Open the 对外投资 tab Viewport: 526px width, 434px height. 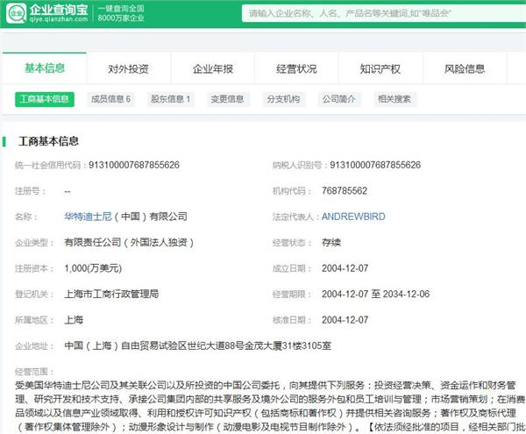[x=128, y=69]
